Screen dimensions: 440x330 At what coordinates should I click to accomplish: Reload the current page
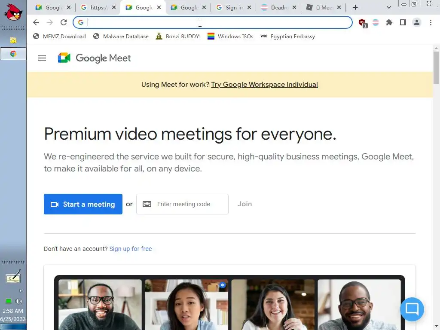(64, 22)
